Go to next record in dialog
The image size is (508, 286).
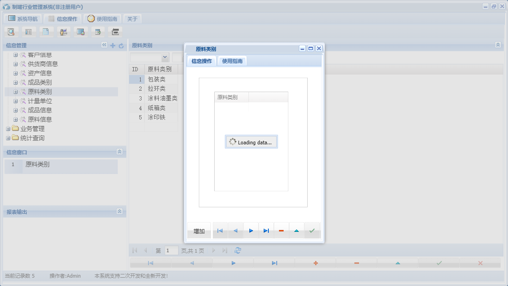pyautogui.click(x=251, y=230)
